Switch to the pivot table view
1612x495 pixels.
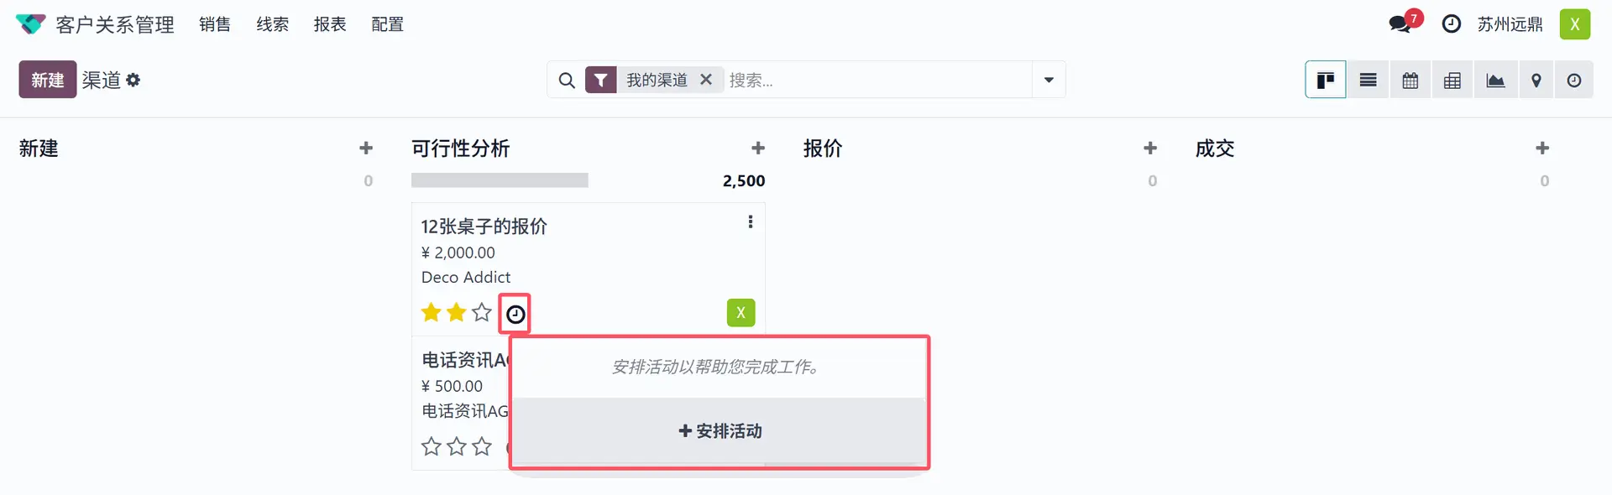click(1452, 81)
